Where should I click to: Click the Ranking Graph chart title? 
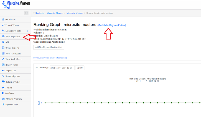point(147,79)
